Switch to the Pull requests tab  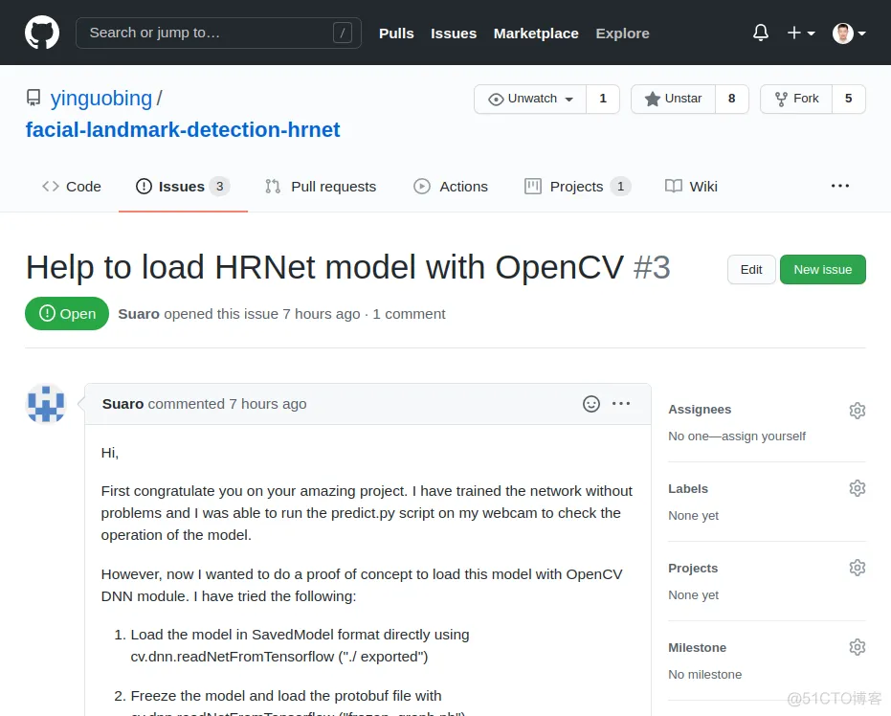point(321,187)
